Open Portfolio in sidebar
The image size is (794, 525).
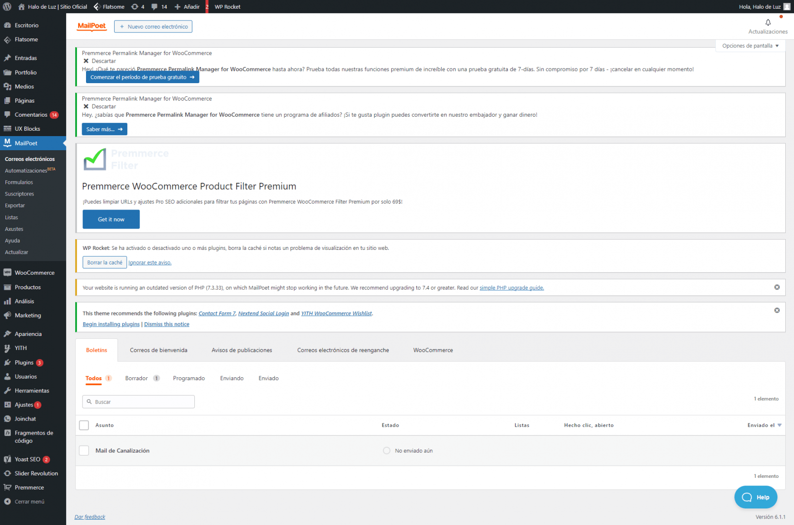pyautogui.click(x=25, y=72)
